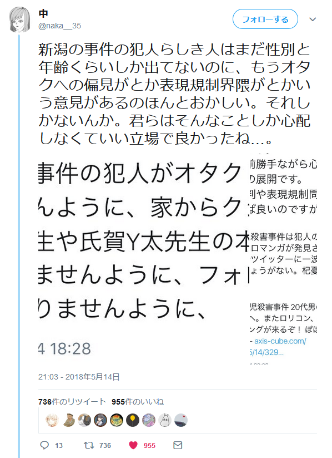Open the Moomin avatar among likers
This screenshot has width=332, height=458.
coord(165,421)
